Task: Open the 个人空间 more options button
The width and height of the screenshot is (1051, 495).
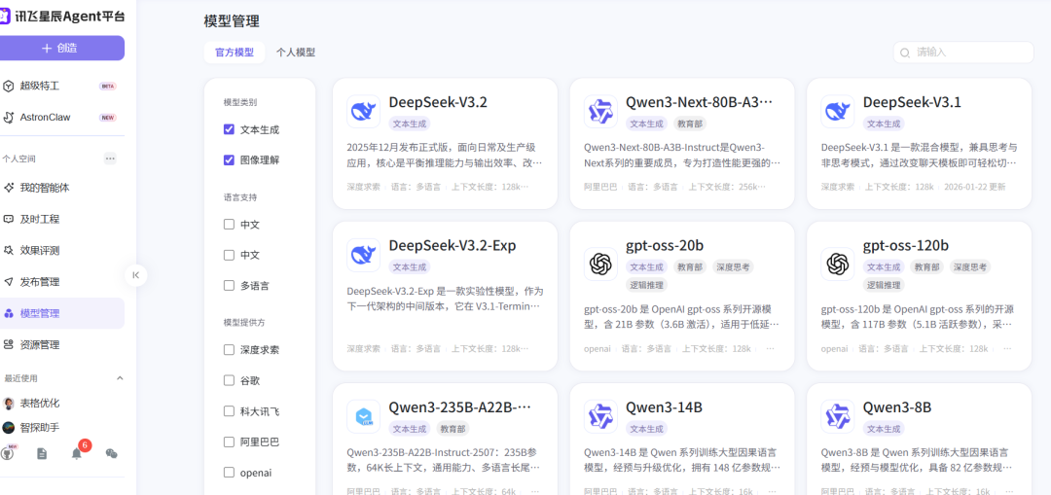Action: [110, 159]
